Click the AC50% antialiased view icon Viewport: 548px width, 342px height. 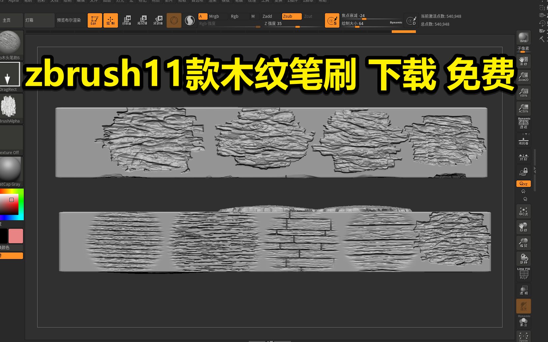point(523,108)
